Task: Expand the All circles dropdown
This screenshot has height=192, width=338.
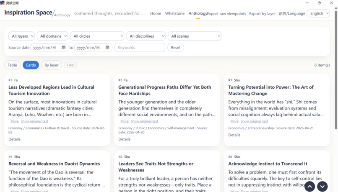Action: coord(97,36)
